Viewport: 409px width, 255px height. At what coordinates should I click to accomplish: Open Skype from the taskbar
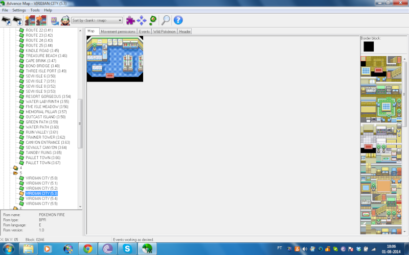(127, 249)
